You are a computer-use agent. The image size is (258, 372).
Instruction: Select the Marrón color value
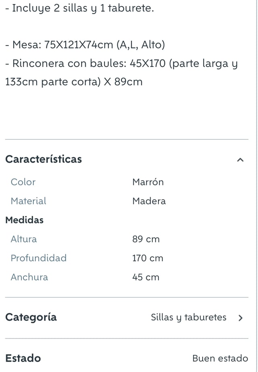(148, 182)
